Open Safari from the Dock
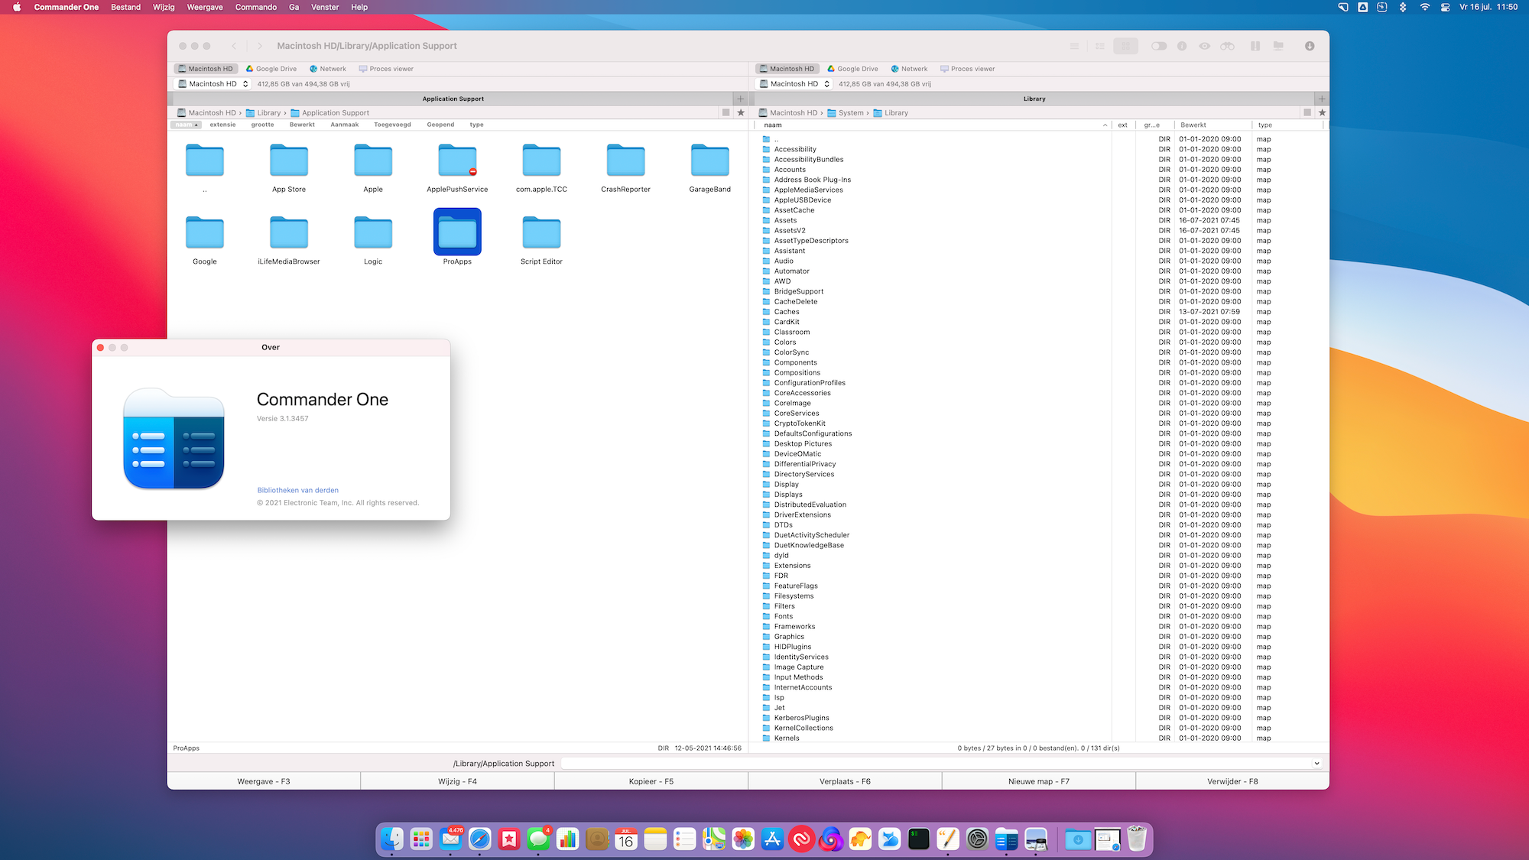The width and height of the screenshot is (1529, 860). (x=480, y=839)
